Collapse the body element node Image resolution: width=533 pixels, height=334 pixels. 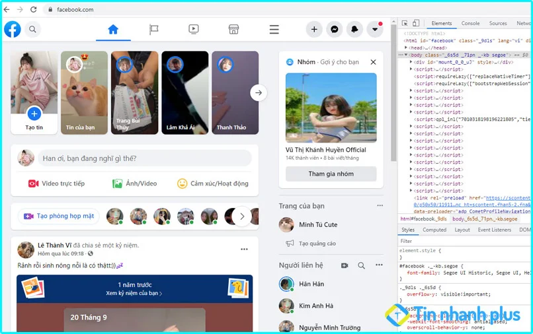(x=405, y=55)
